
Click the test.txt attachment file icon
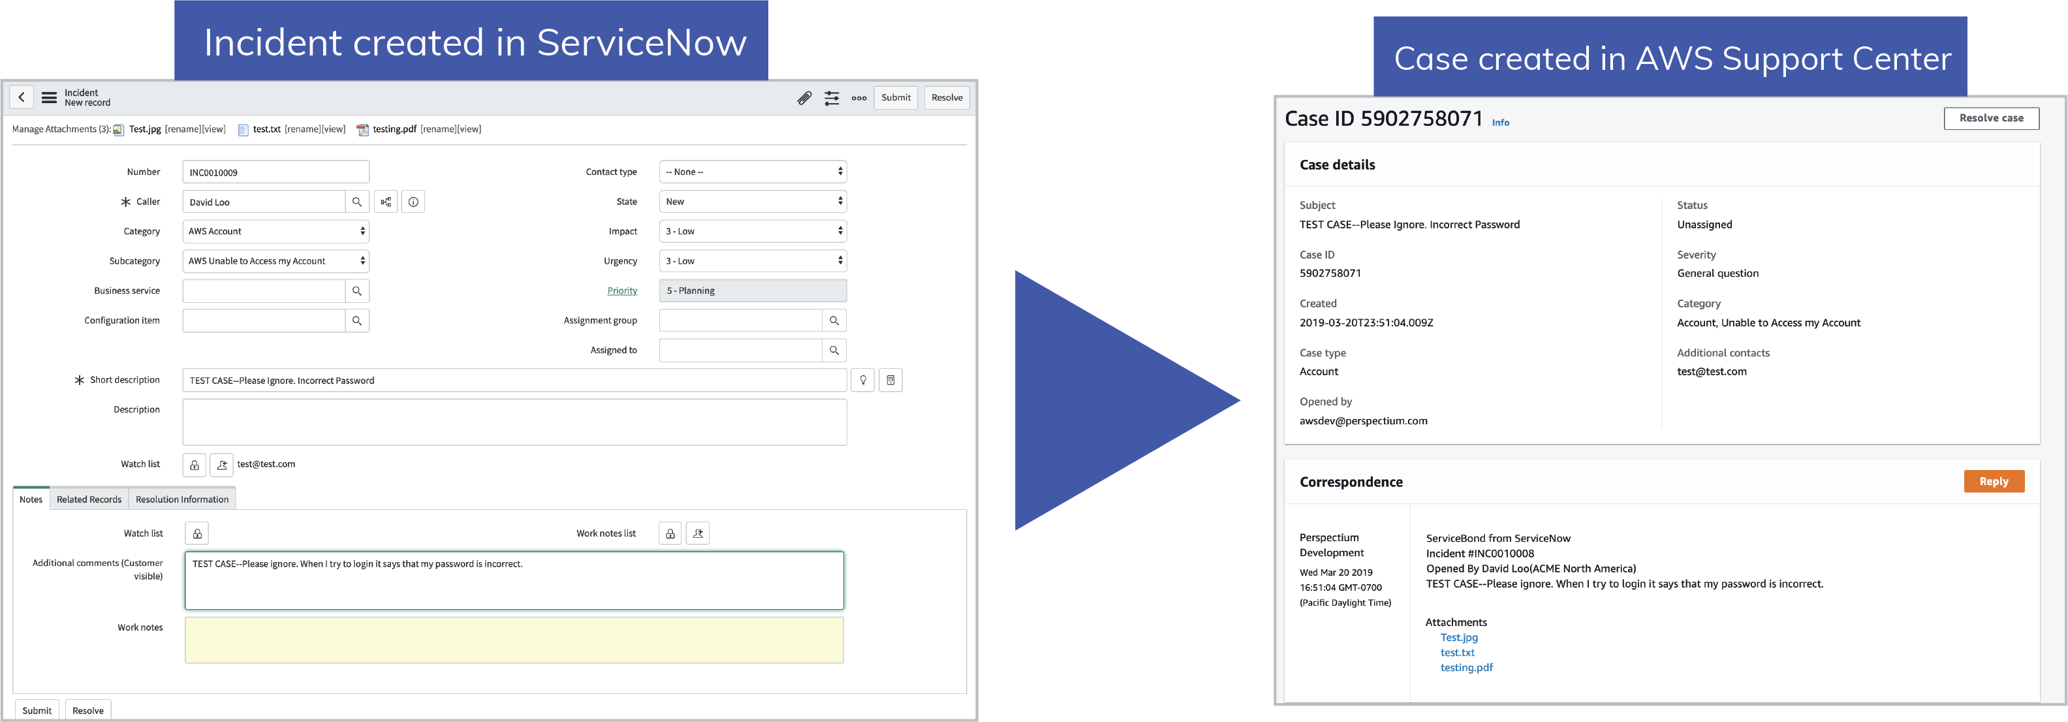point(243,129)
